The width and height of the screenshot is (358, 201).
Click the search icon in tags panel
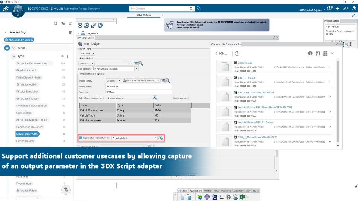(x=56, y=23)
